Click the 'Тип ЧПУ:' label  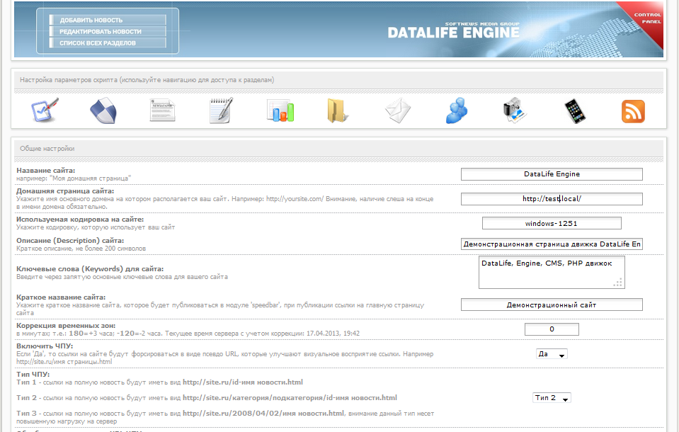[33, 375]
